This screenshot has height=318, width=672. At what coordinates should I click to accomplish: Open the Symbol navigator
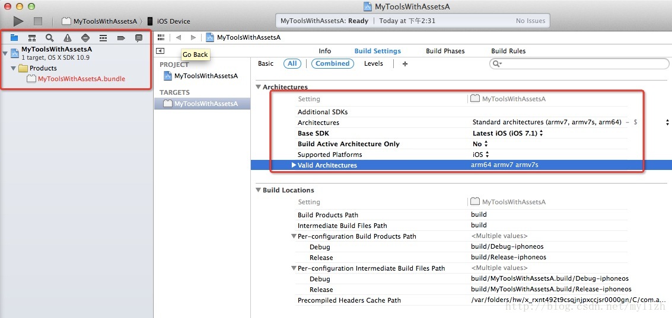[x=31, y=38]
